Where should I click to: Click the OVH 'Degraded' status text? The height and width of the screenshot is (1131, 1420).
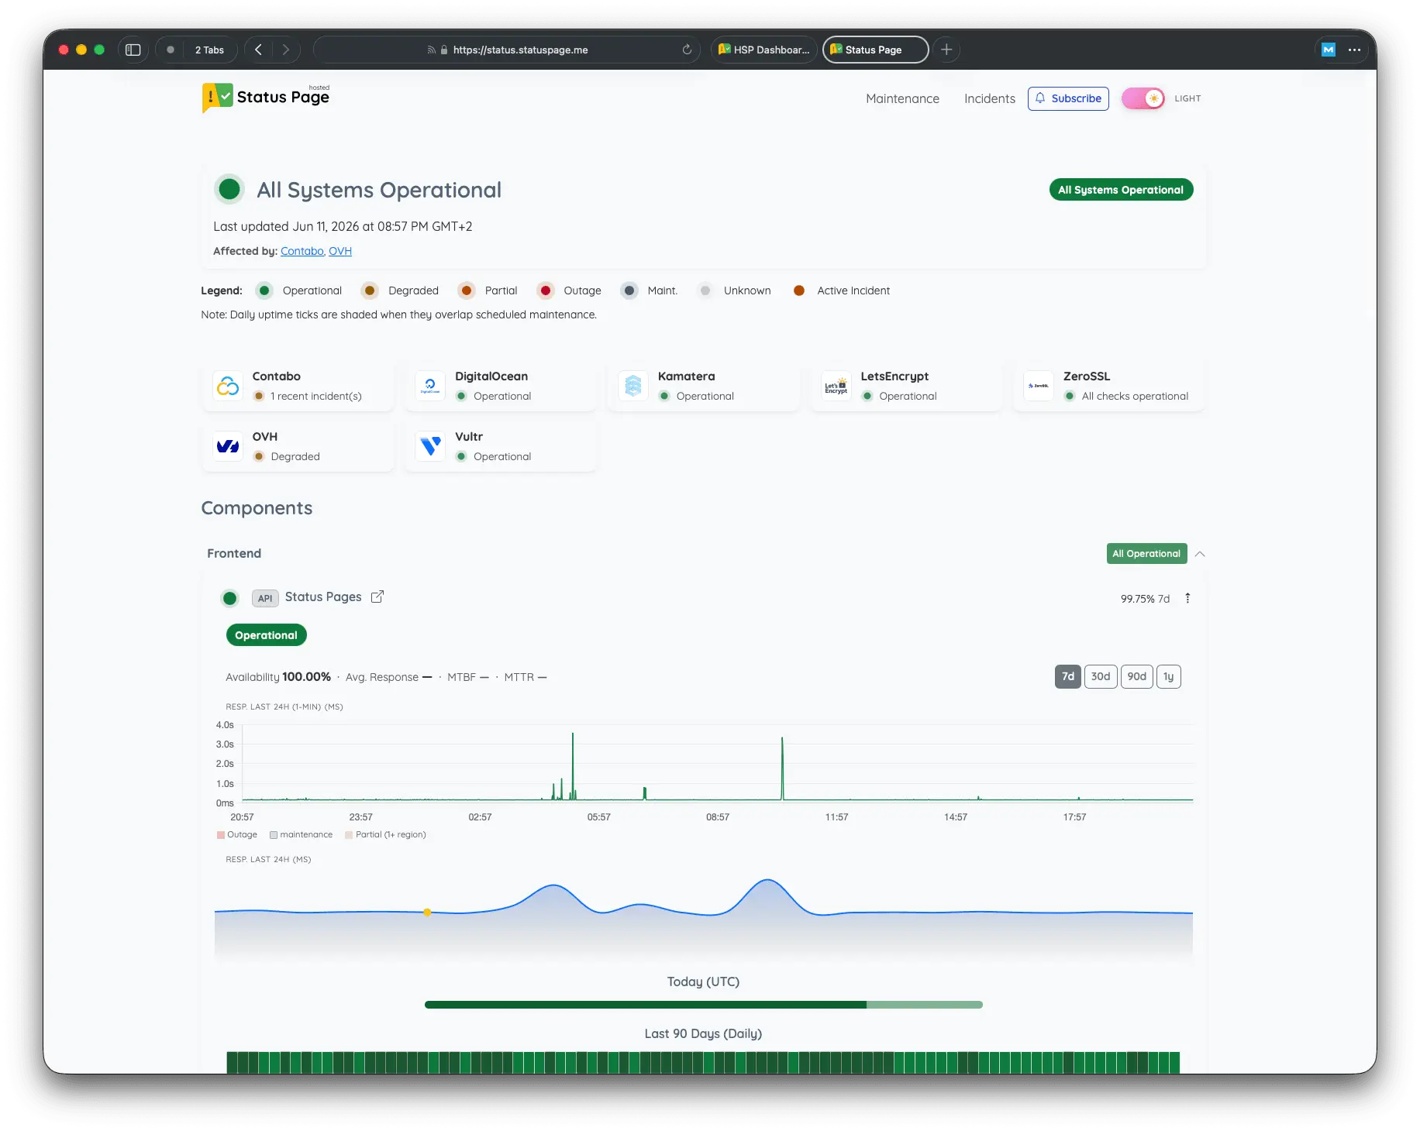[295, 456]
